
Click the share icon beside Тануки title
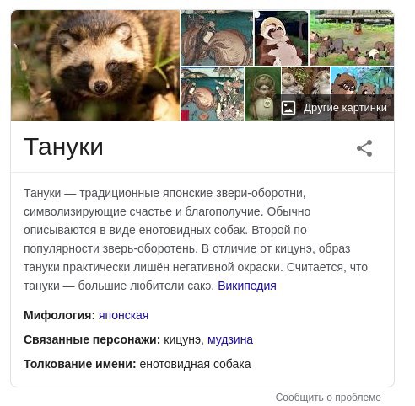[x=364, y=148]
